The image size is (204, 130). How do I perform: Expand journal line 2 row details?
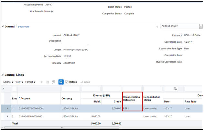point(7,117)
